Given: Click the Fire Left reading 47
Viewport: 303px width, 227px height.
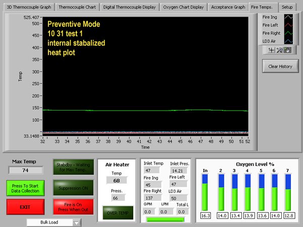Looking at the screenshot, I should 178,184.
